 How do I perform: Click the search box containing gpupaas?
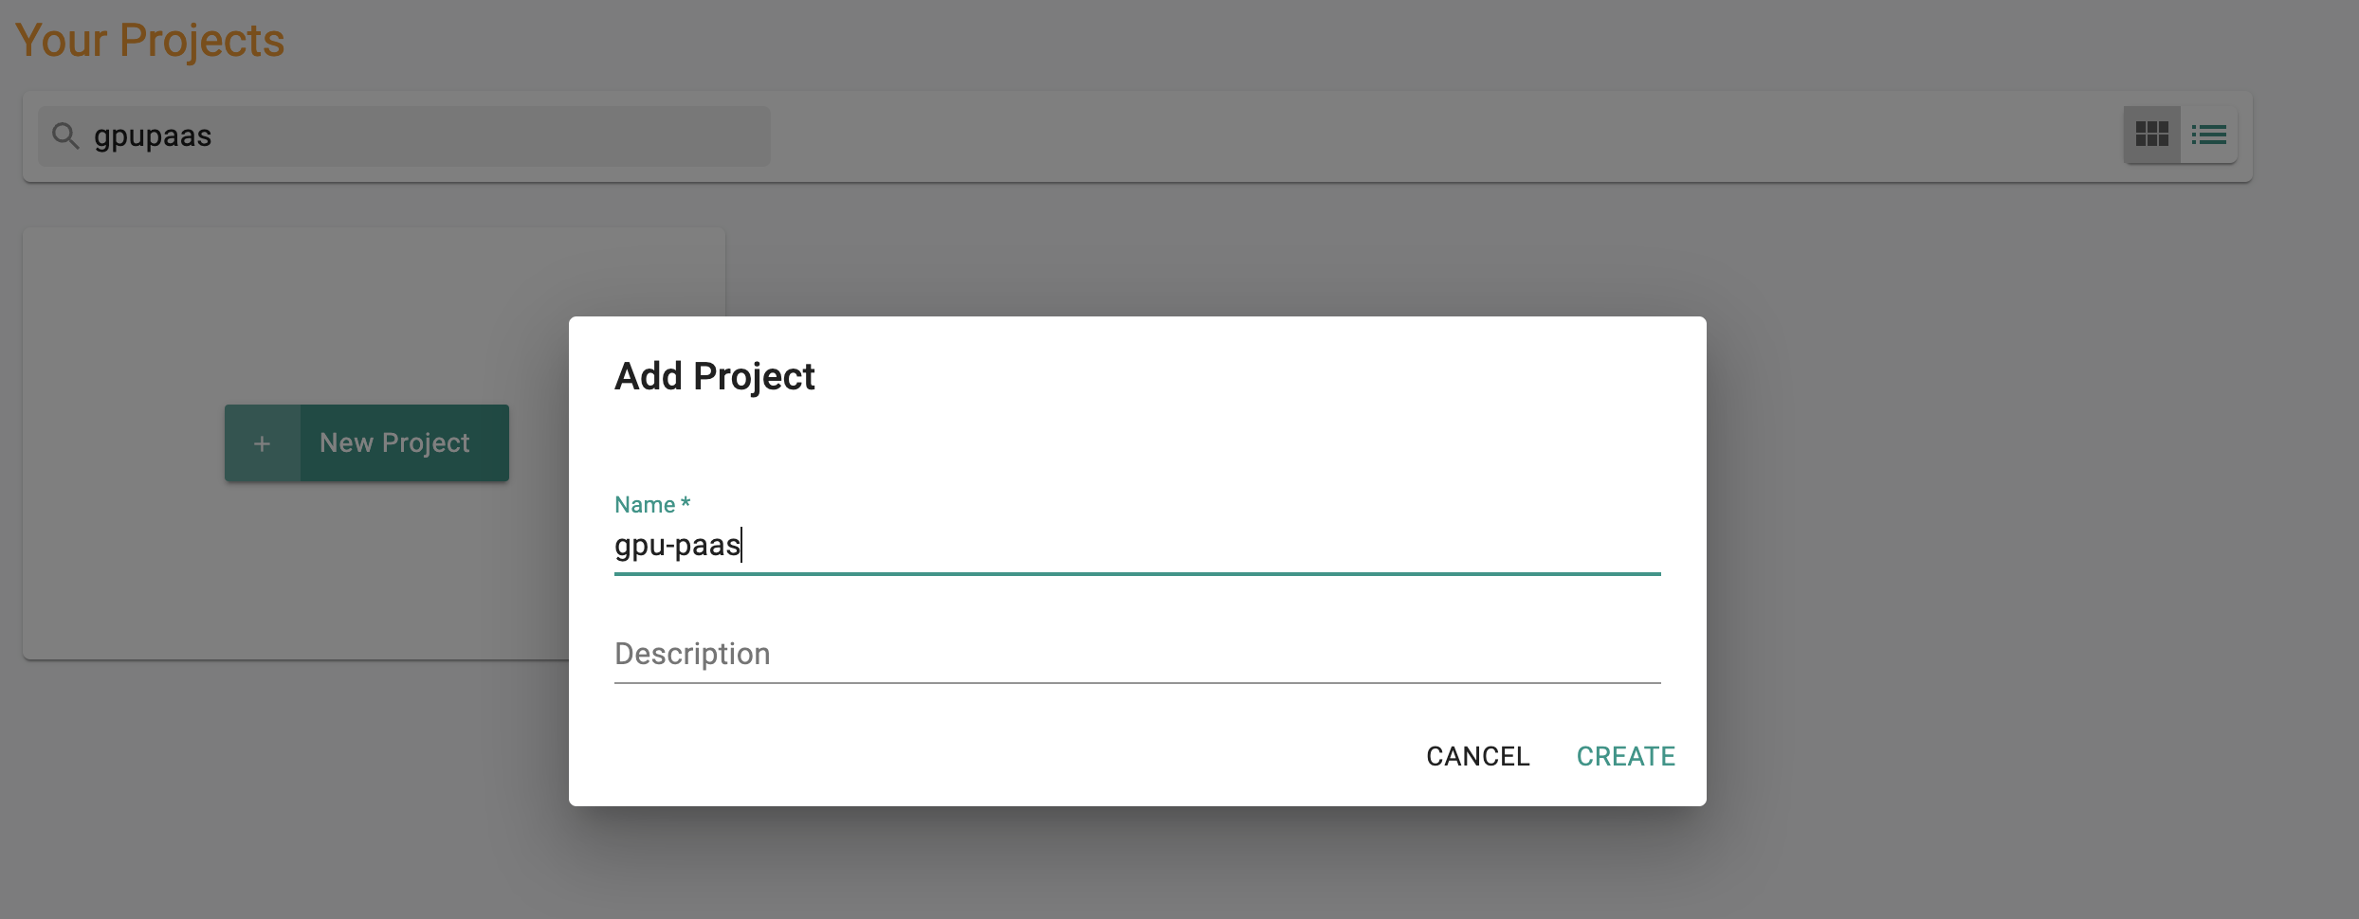(x=404, y=135)
